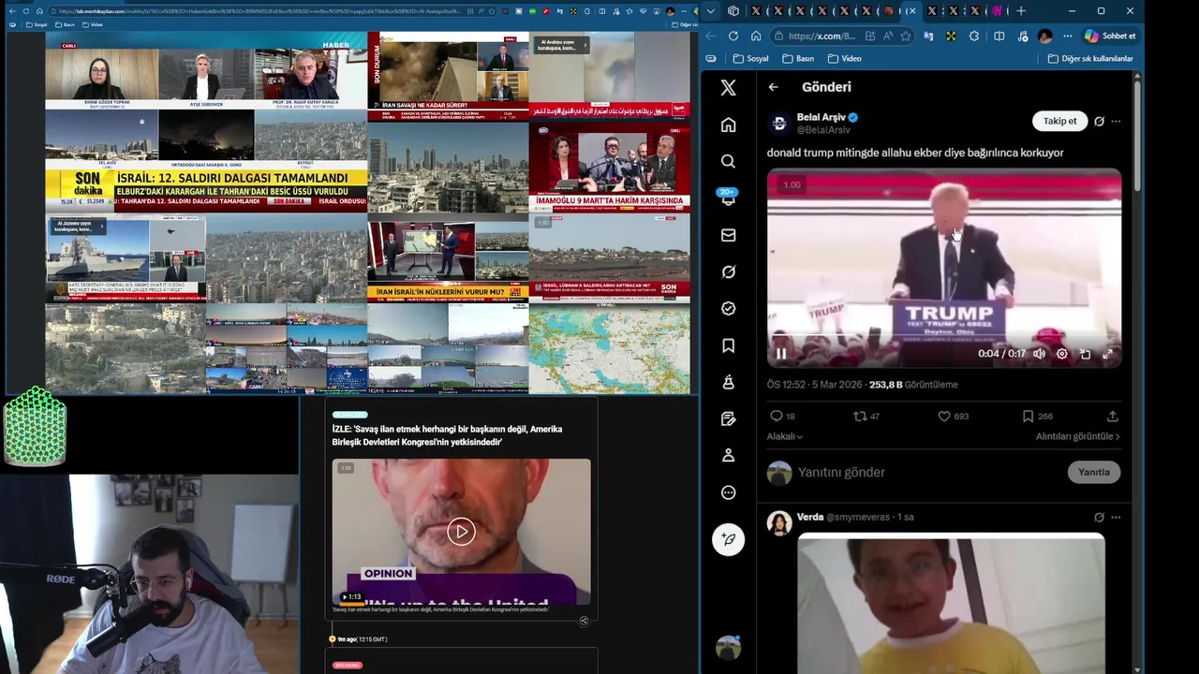Open verified checkmark item in X sidebar
Image resolution: width=1199 pixels, height=674 pixels.
[x=728, y=308]
